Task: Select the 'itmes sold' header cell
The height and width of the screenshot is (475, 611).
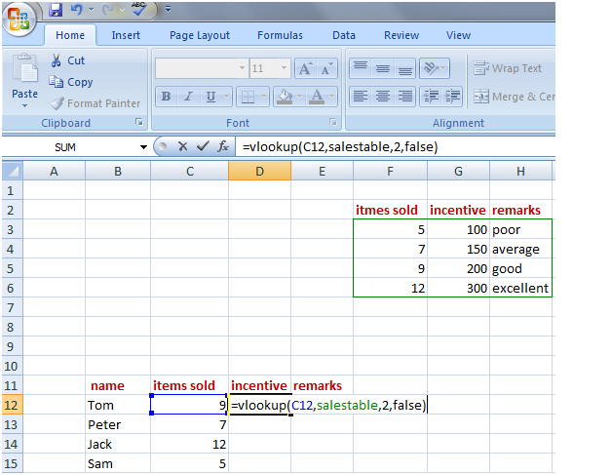Action: click(x=390, y=210)
